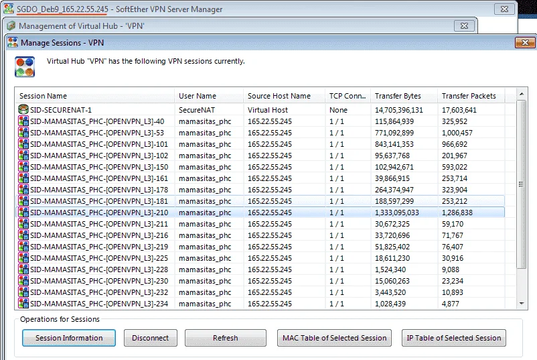This screenshot has height=360, width=537.
Task: Click transfer packets value 4,877
Action: [x=451, y=304]
